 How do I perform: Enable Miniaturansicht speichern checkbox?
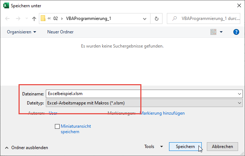point(57,126)
